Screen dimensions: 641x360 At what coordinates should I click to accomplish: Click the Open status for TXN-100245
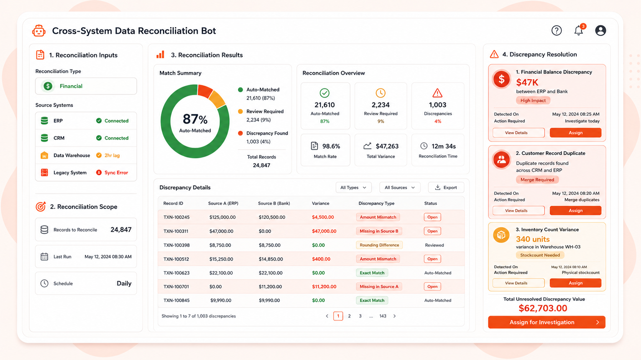point(432,217)
